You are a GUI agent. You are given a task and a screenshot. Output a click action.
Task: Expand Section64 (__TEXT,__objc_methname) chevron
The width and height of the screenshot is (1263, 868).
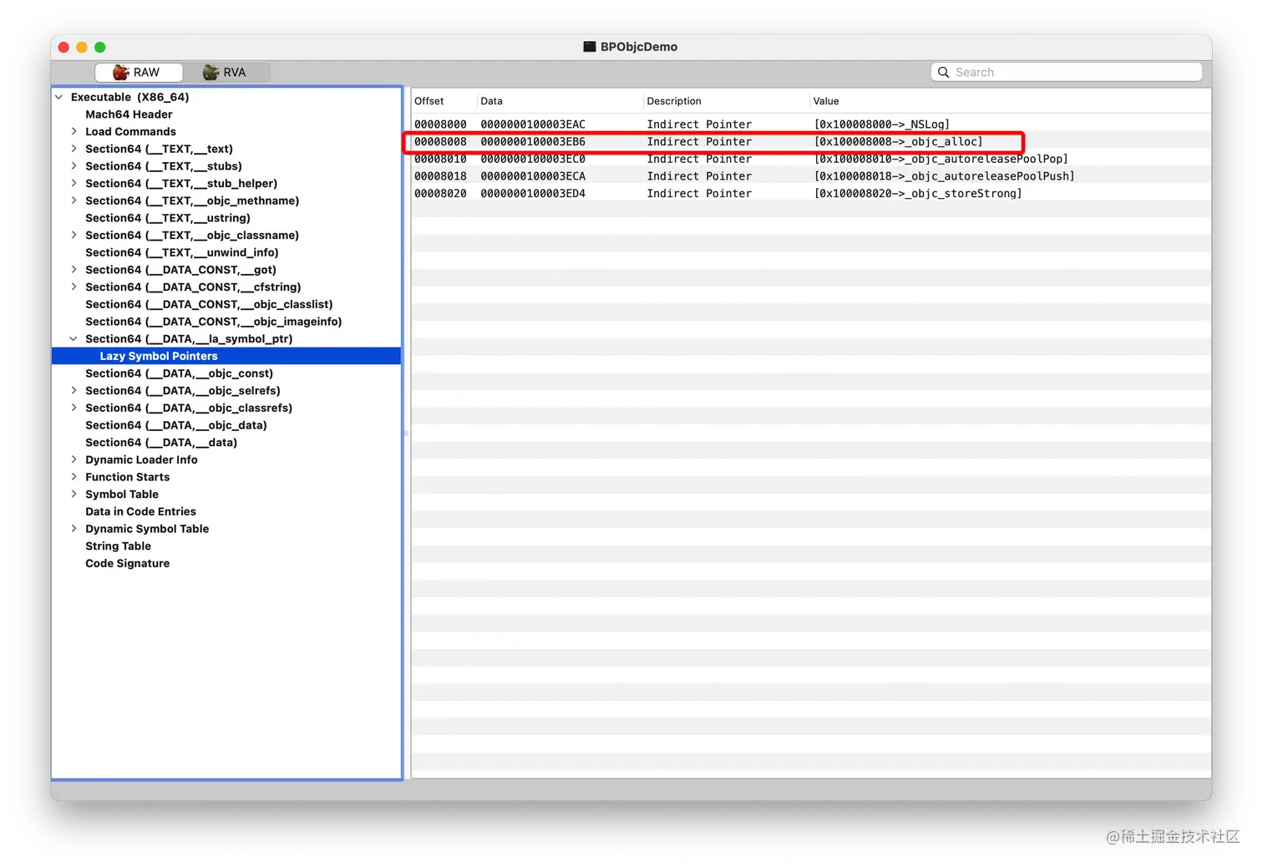coord(74,201)
